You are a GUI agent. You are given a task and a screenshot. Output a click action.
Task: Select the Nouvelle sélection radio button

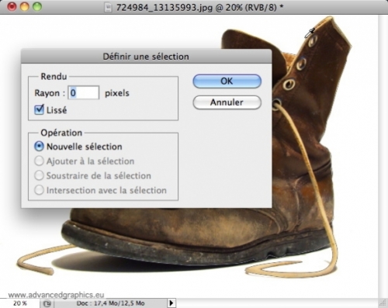39,147
